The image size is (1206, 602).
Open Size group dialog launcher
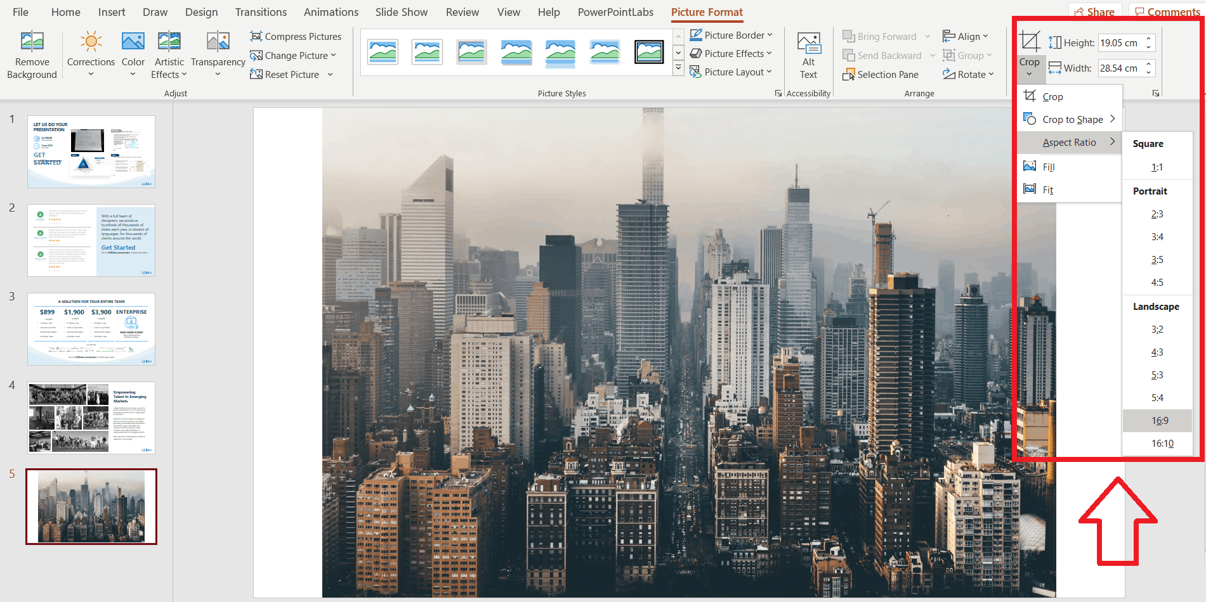[1156, 93]
